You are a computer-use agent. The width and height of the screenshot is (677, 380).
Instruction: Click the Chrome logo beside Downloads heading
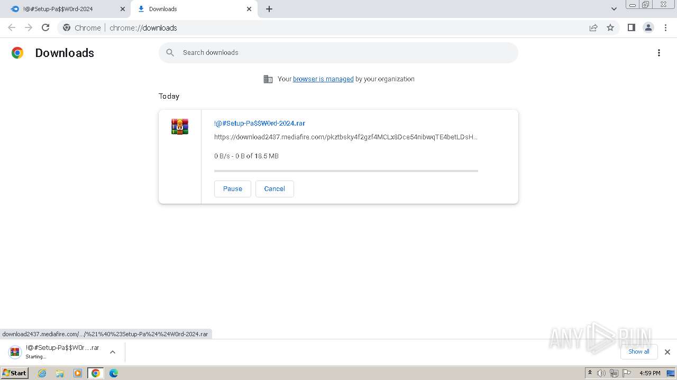[x=17, y=53]
